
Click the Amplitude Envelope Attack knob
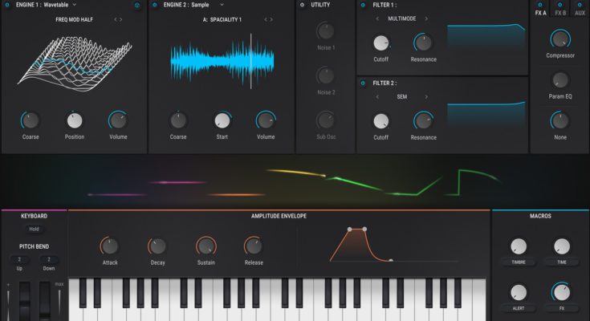pyautogui.click(x=110, y=246)
